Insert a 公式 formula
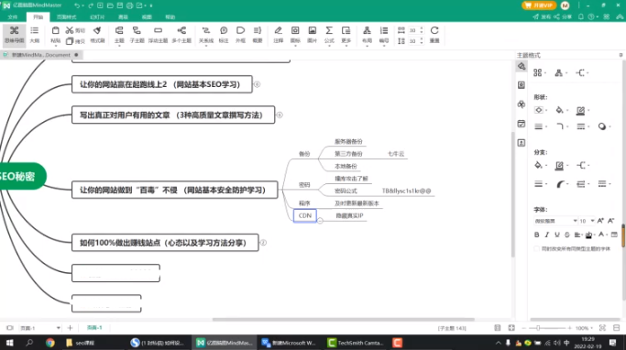626x350 pixels. tap(329, 35)
